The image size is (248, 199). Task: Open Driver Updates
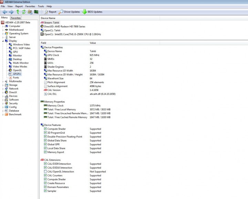(69, 12)
